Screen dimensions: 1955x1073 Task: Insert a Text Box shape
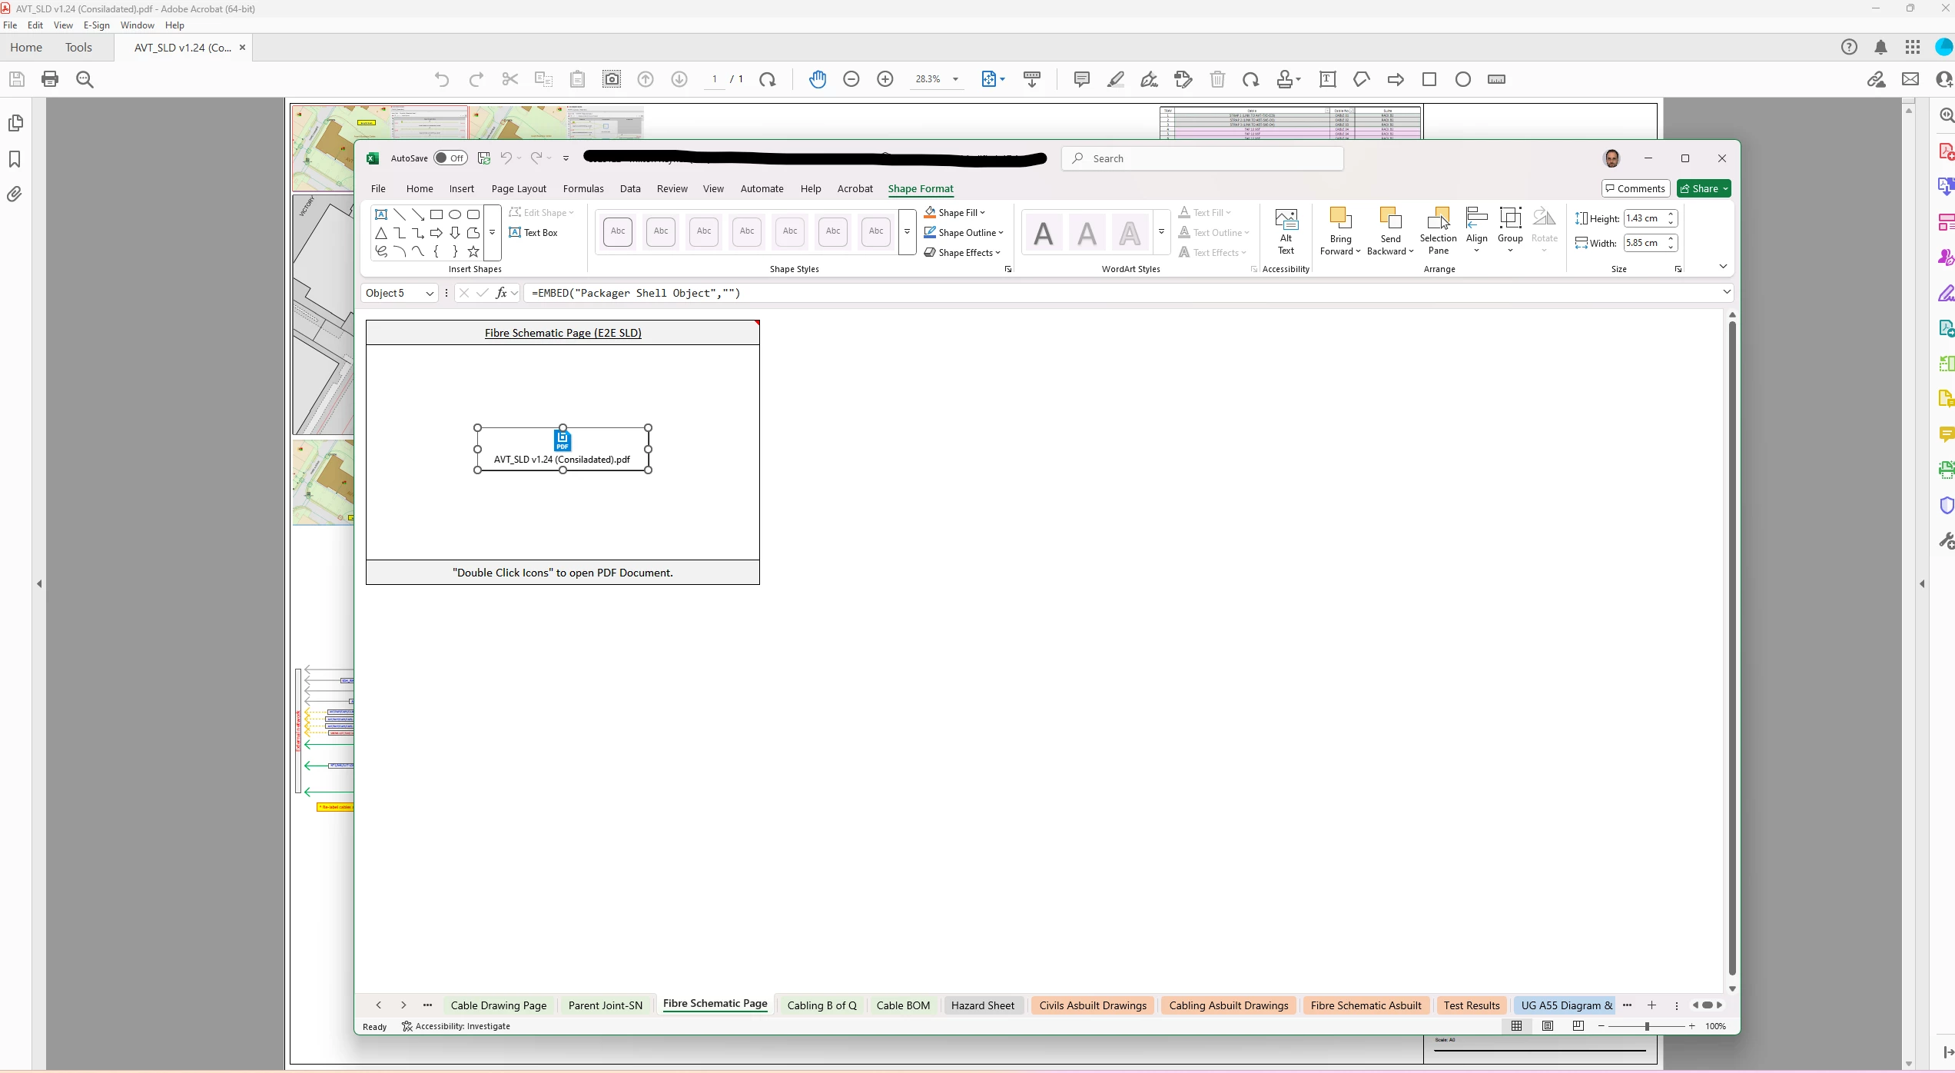pos(534,233)
